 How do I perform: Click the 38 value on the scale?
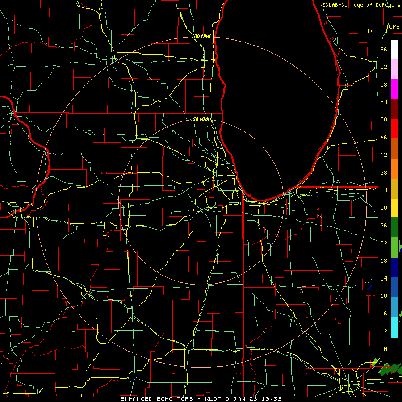click(x=384, y=172)
